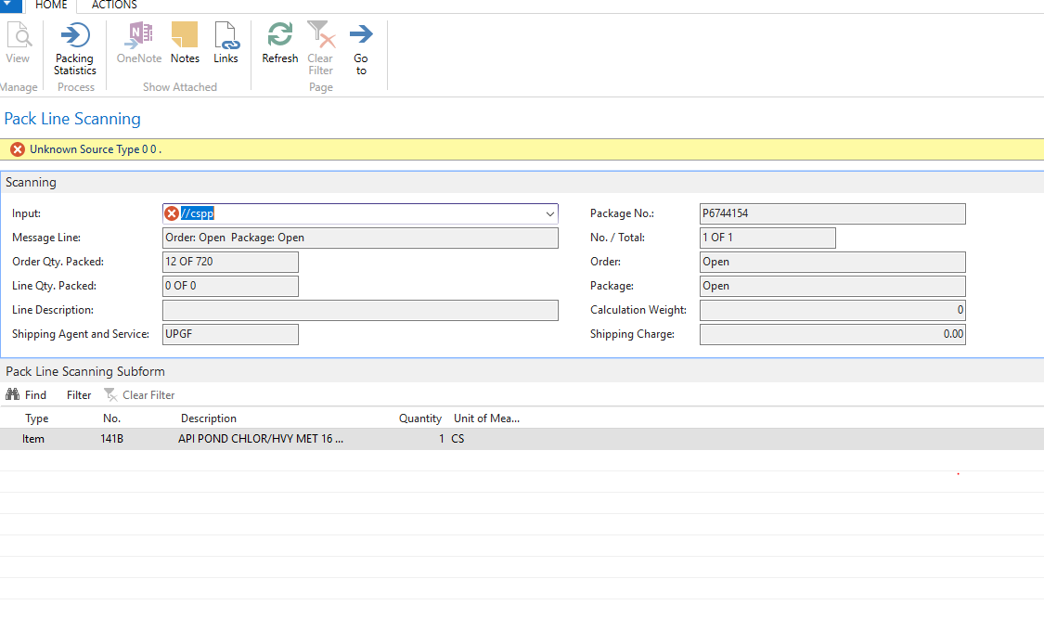The width and height of the screenshot is (1044, 618).
Task: Switch to the HOME ribbon tab
Action: (x=51, y=6)
